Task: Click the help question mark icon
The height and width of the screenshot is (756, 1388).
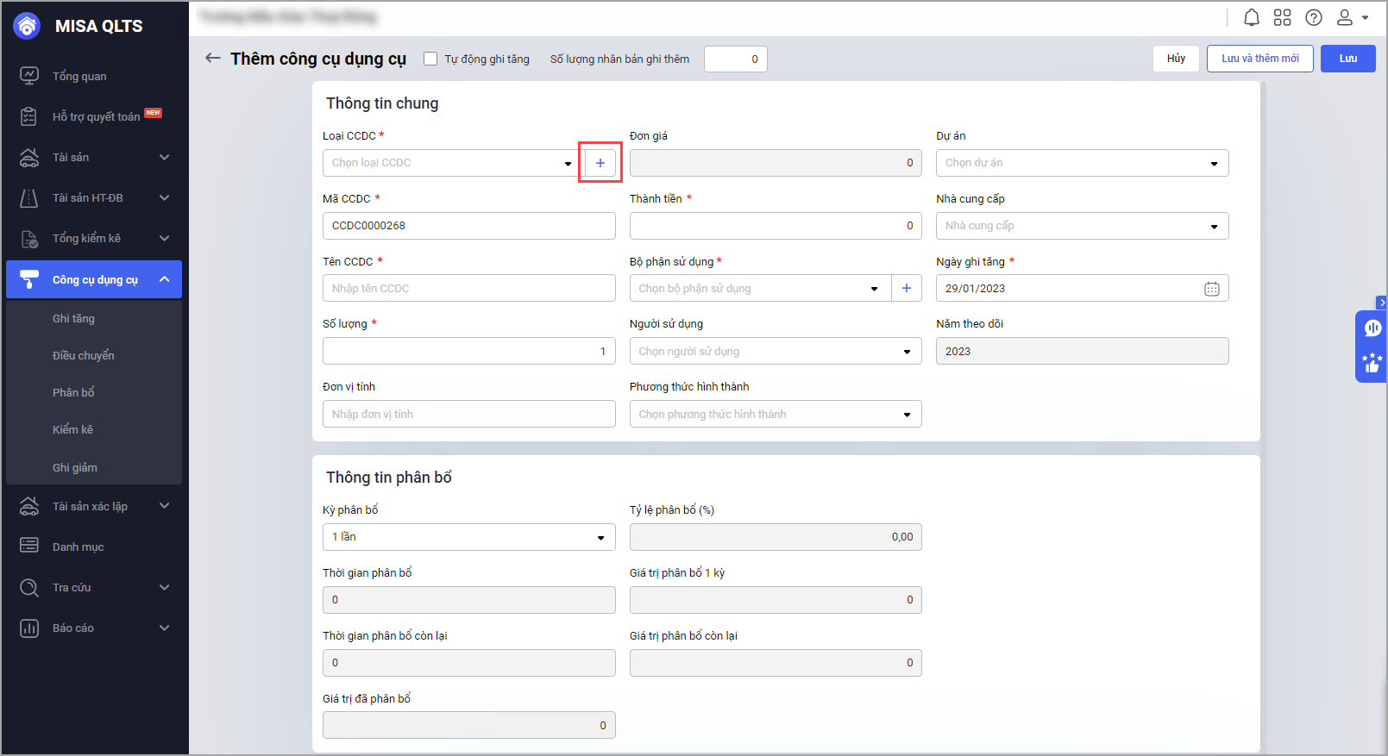Action: (x=1314, y=17)
